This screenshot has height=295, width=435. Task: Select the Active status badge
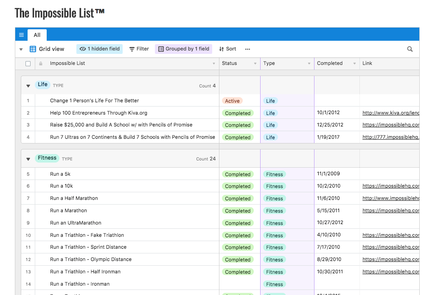click(x=232, y=101)
